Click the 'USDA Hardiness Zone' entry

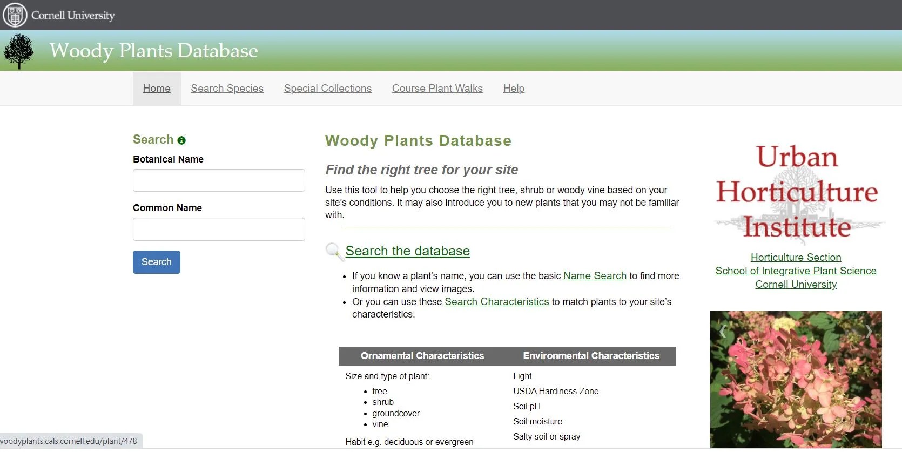(556, 392)
